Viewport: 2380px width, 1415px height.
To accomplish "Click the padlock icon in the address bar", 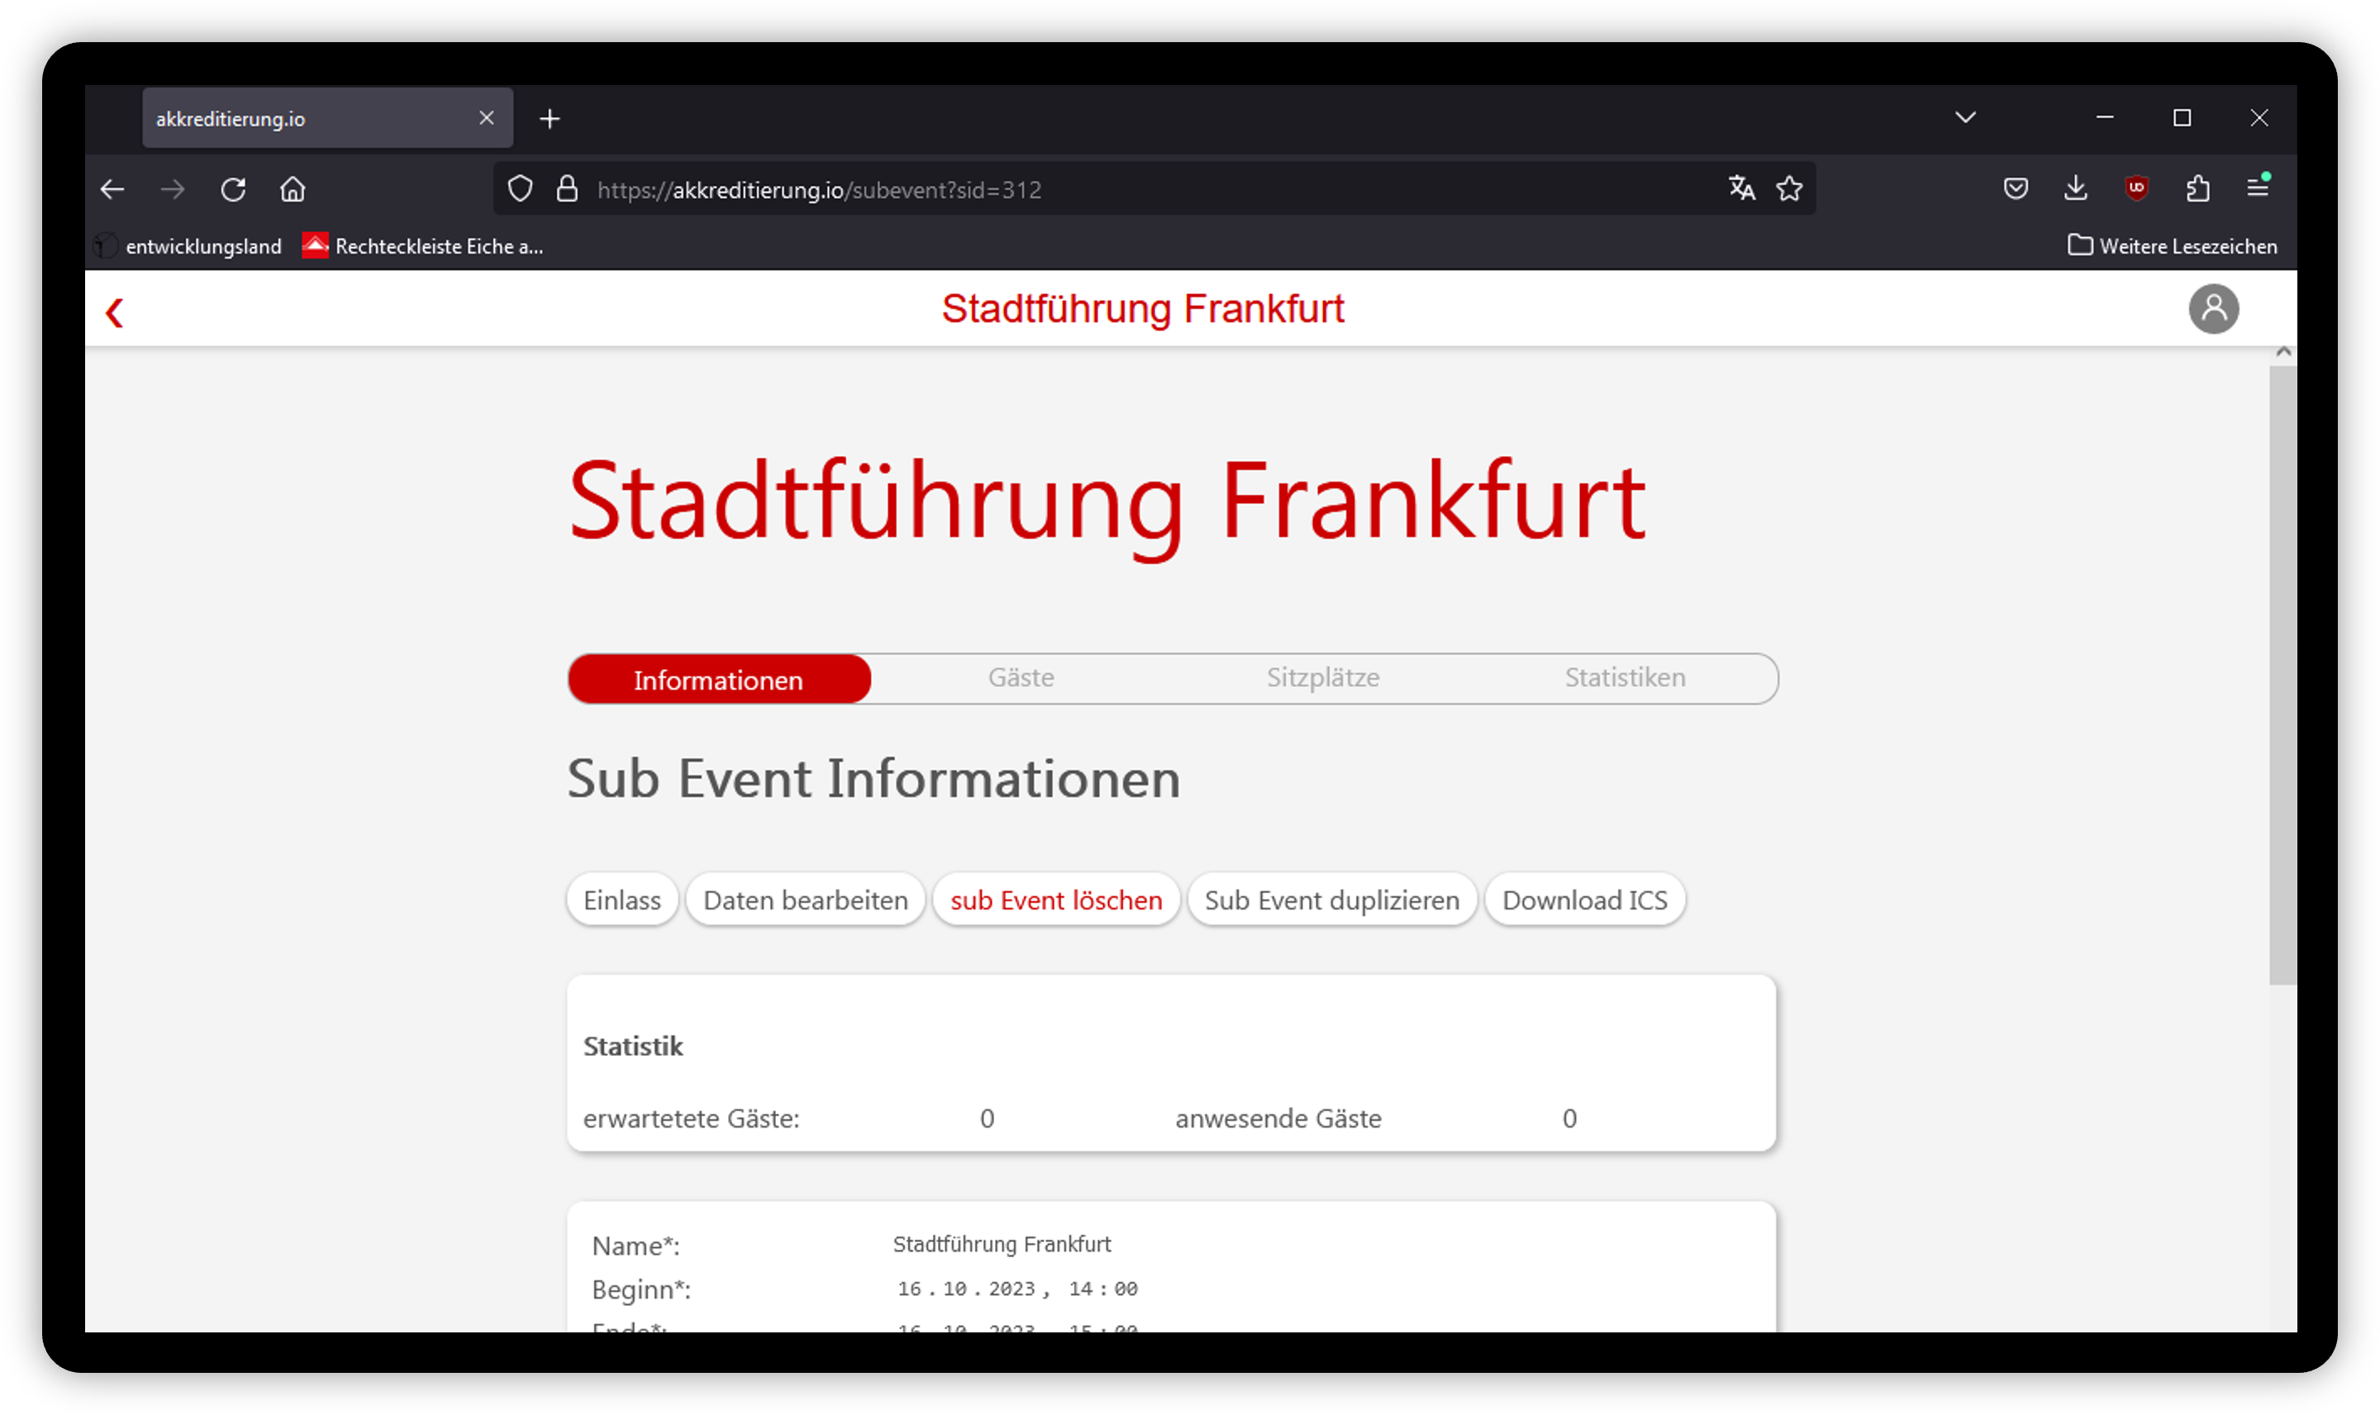I will [567, 189].
